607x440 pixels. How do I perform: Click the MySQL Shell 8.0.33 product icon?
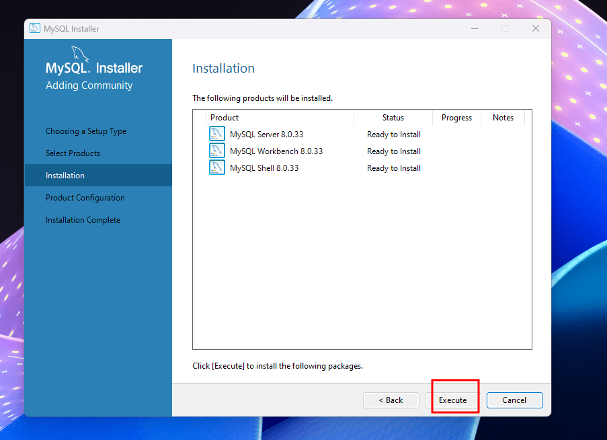click(x=216, y=168)
